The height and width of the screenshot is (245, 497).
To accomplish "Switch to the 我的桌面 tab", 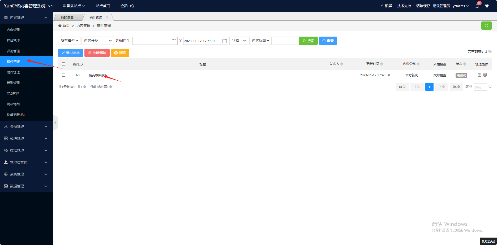I will [67, 17].
